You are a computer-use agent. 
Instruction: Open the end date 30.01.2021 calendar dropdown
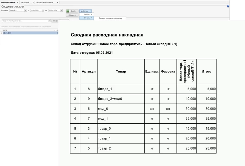[61, 10]
